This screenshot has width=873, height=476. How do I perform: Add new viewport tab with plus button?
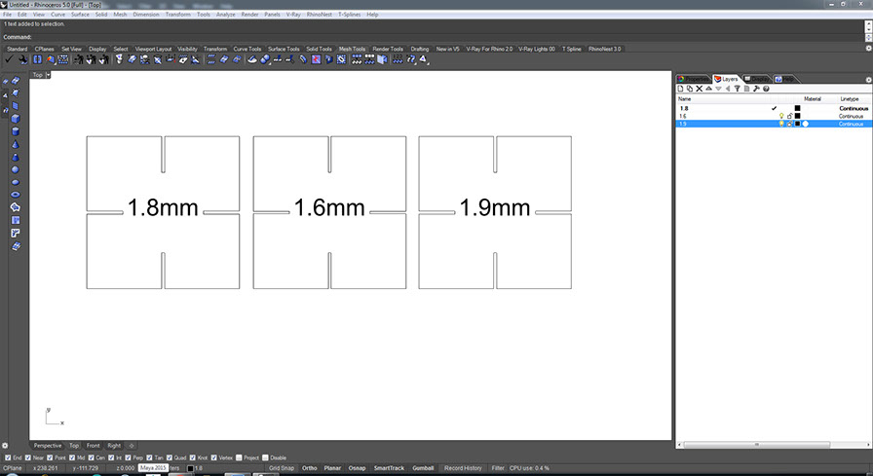(132, 446)
